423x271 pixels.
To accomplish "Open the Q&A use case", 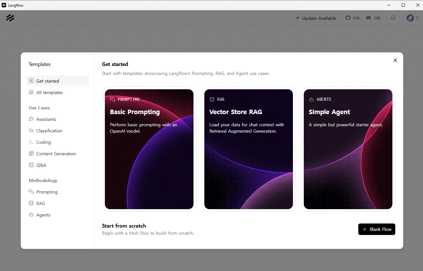I will (57, 165).
